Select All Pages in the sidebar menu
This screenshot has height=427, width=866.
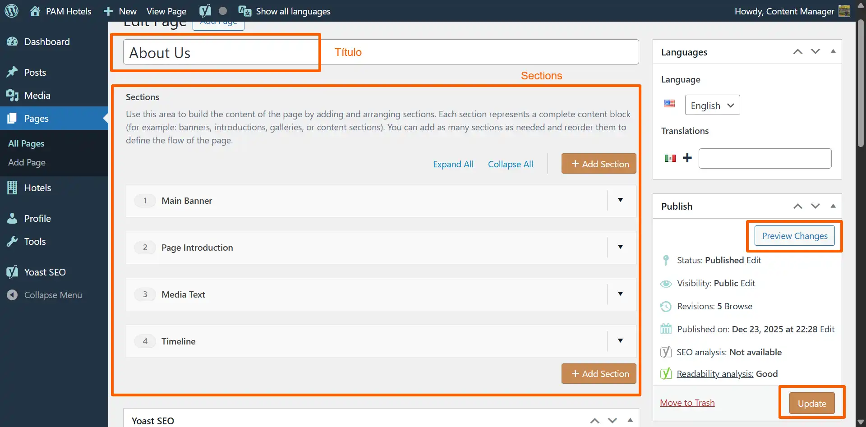click(26, 143)
